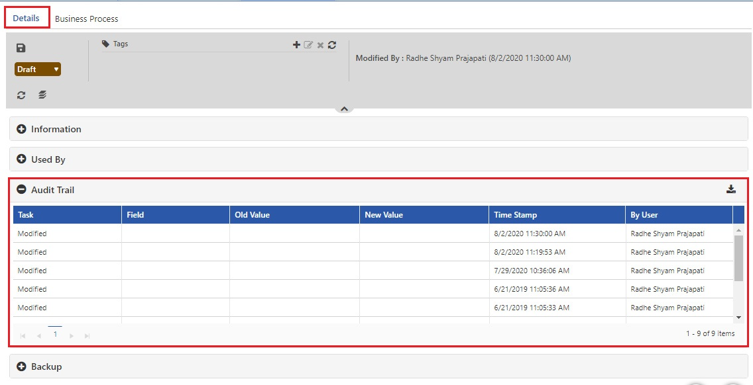This screenshot has height=385, width=753.
Task: Go to the previous Audit Trail page
Action: coord(39,335)
